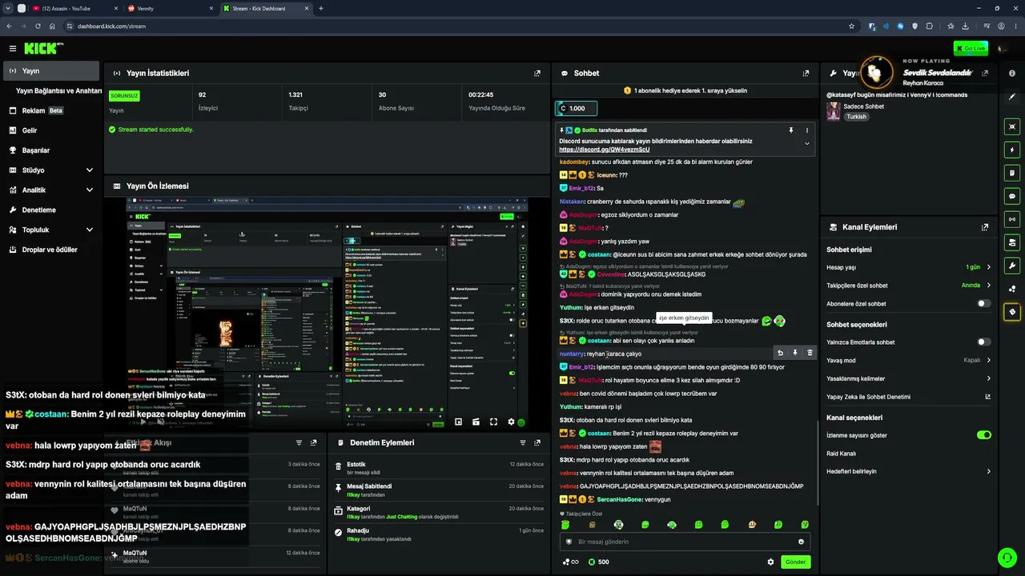The image size is (1025, 576).
Task: Click the Turkish language tag
Action: [857, 117]
